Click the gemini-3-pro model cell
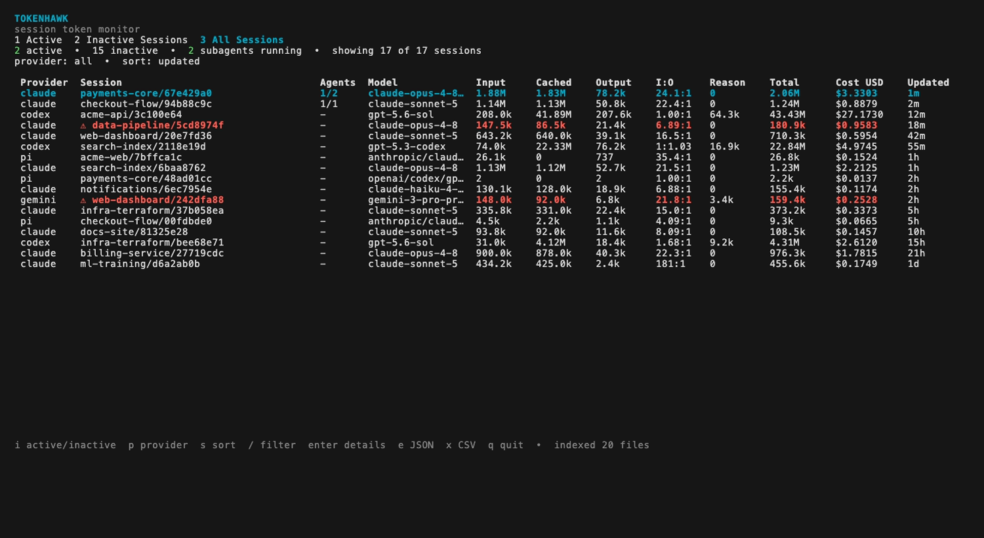 coord(416,200)
